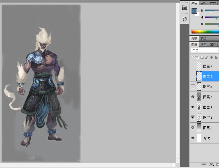The image size is (219, 168).
Task: Open the Mini Bridge (Mb) panel icon
Action: [184, 8]
